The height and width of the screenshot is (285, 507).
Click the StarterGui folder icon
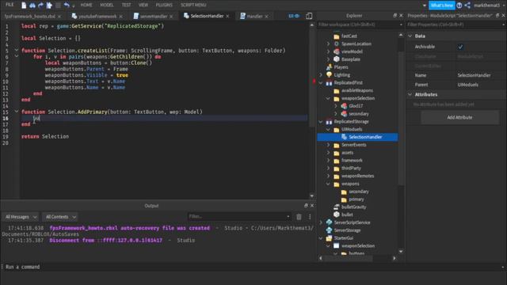329,238
